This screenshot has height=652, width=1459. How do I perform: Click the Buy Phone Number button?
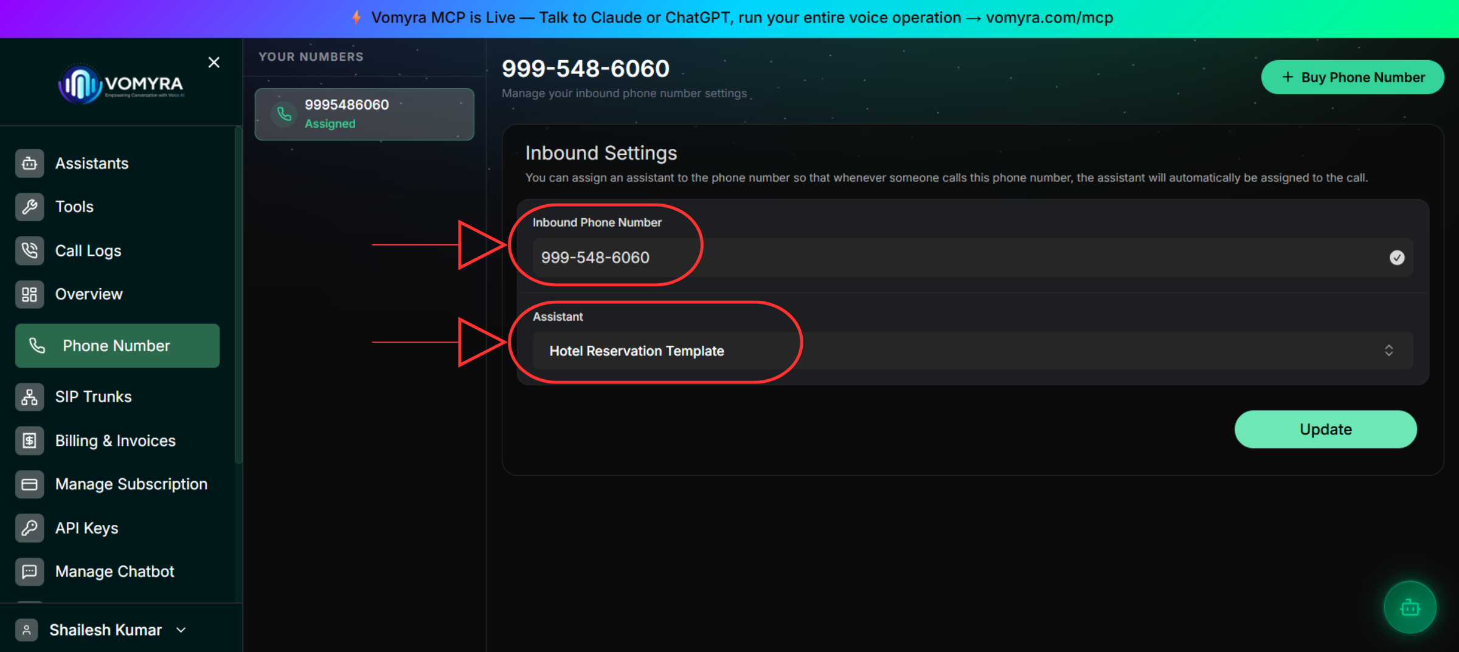coord(1353,77)
